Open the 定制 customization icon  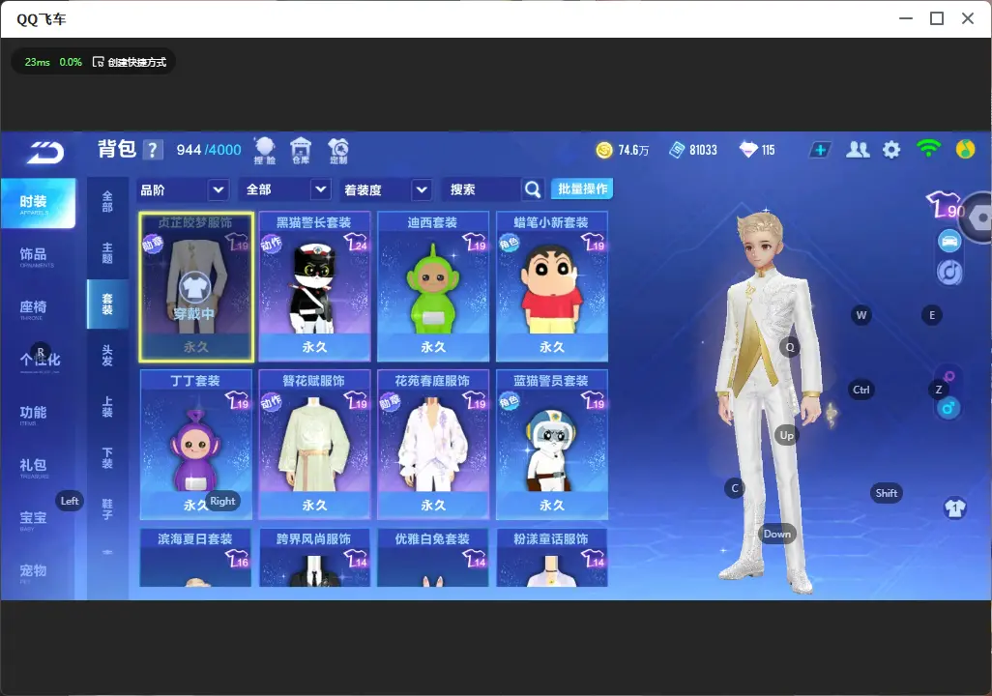(x=338, y=151)
